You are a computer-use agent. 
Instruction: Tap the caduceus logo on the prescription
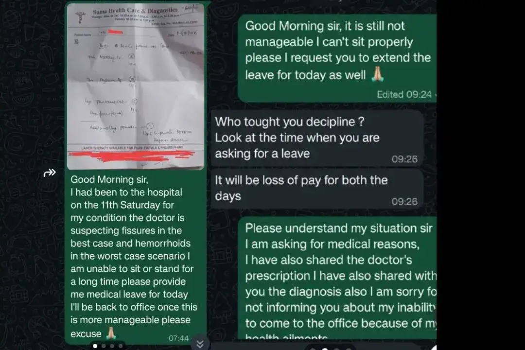click(x=80, y=17)
